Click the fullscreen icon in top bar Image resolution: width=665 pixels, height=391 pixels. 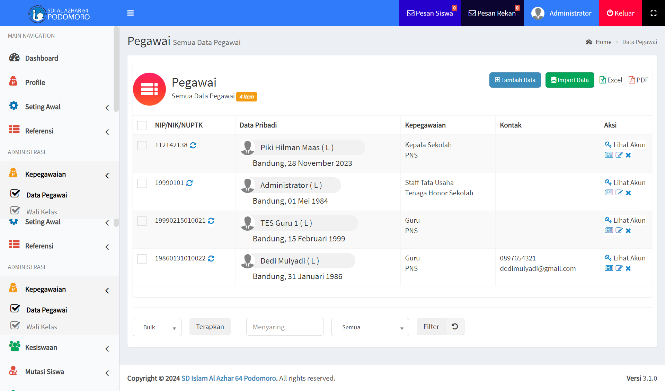click(x=653, y=13)
